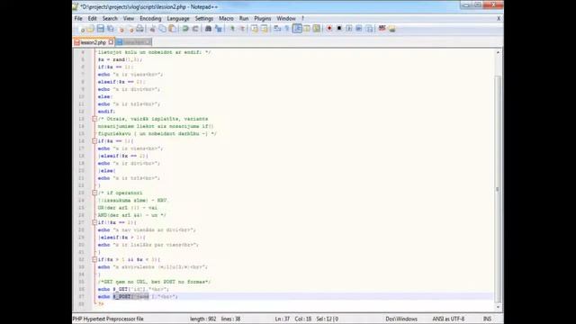
Task: Collapse the if block fold at line 32
Action: [x=94, y=259]
